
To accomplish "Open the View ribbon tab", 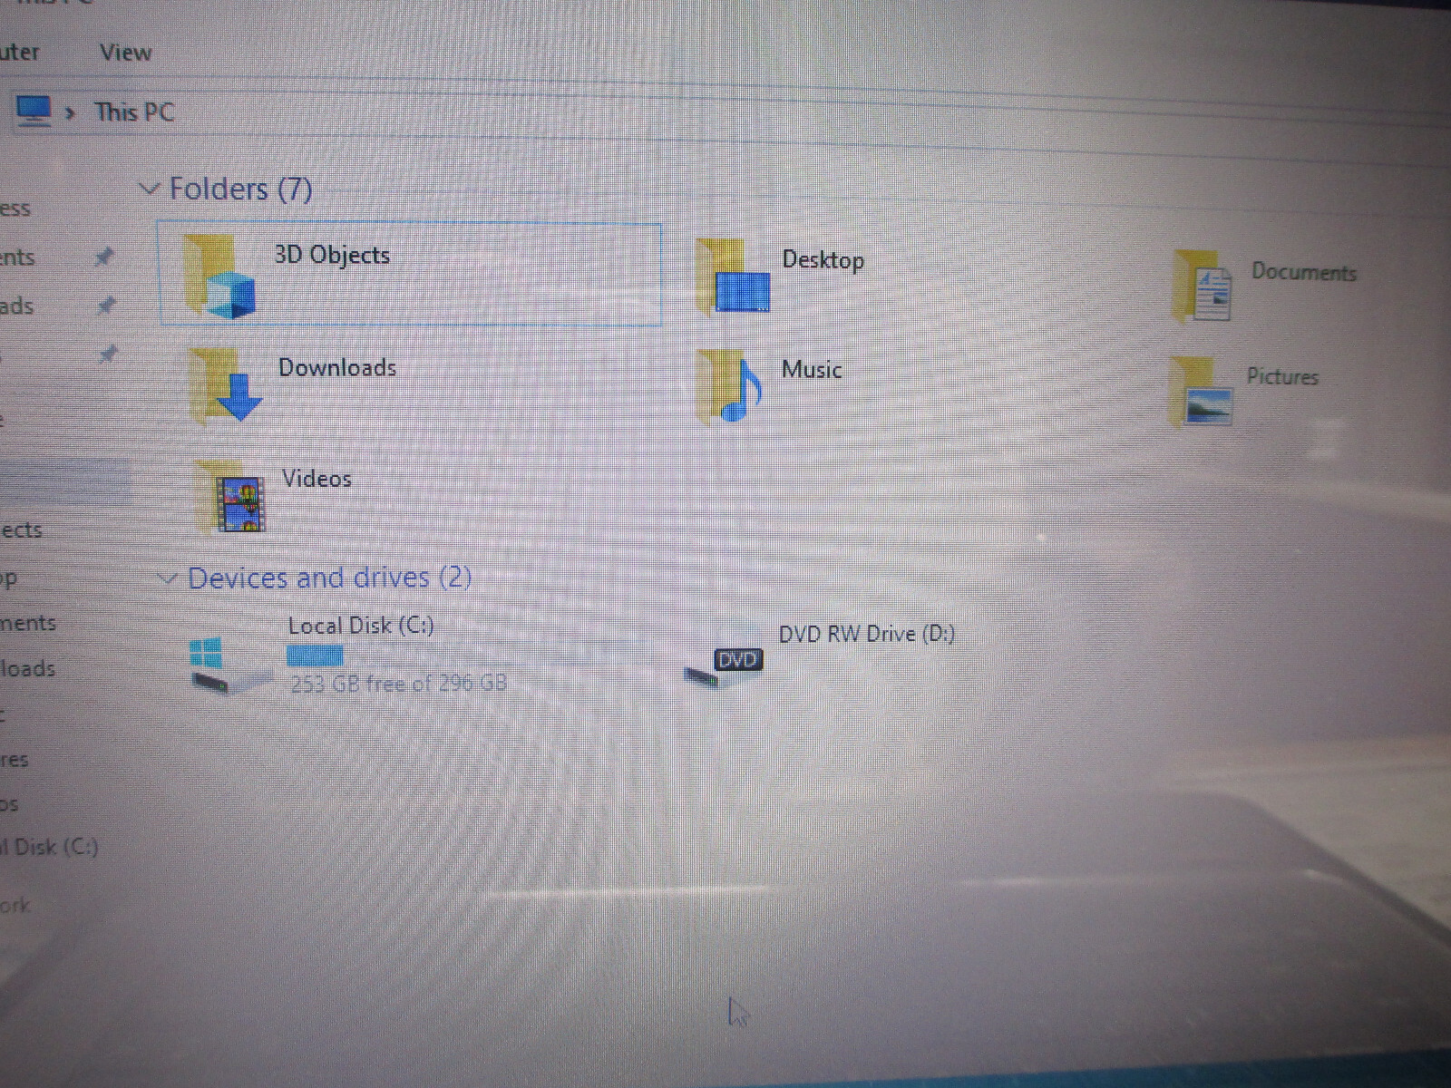I will pyautogui.click(x=125, y=53).
